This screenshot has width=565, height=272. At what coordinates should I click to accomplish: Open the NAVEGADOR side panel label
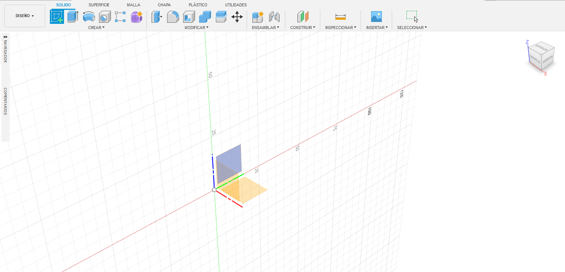click(5, 51)
